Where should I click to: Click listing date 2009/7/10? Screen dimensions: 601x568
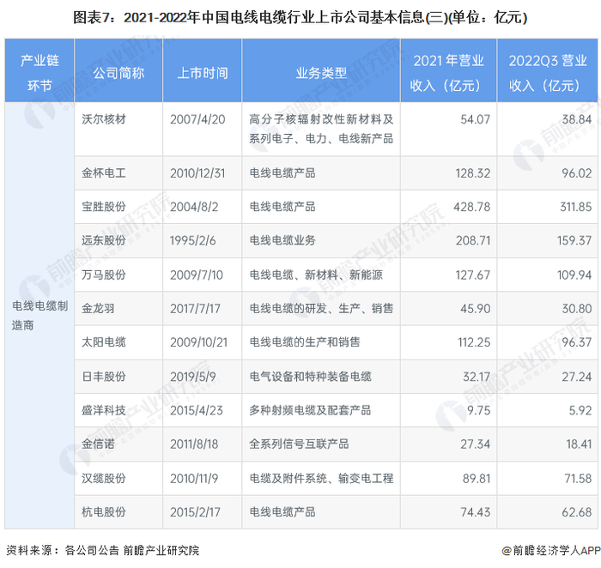(x=197, y=275)
